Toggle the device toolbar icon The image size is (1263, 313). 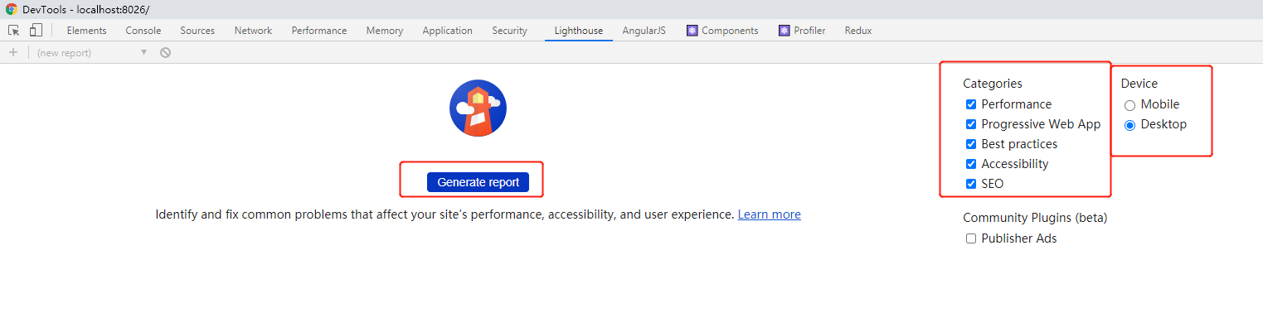[x=36, y=31]
